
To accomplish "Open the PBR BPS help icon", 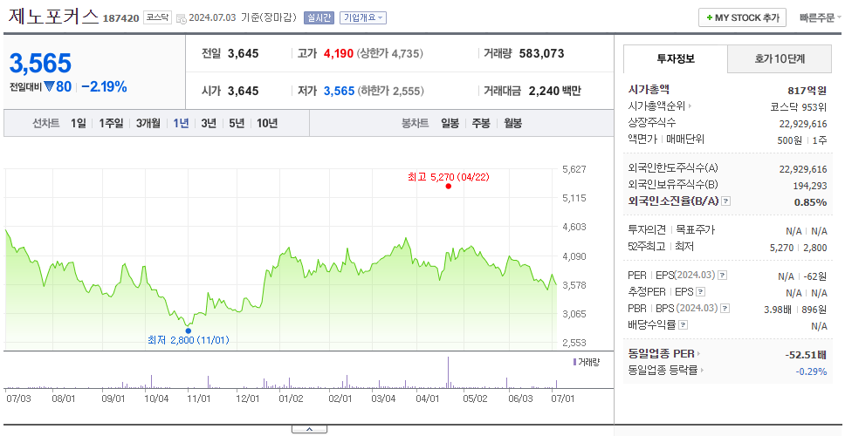I will tap(725, 309).
